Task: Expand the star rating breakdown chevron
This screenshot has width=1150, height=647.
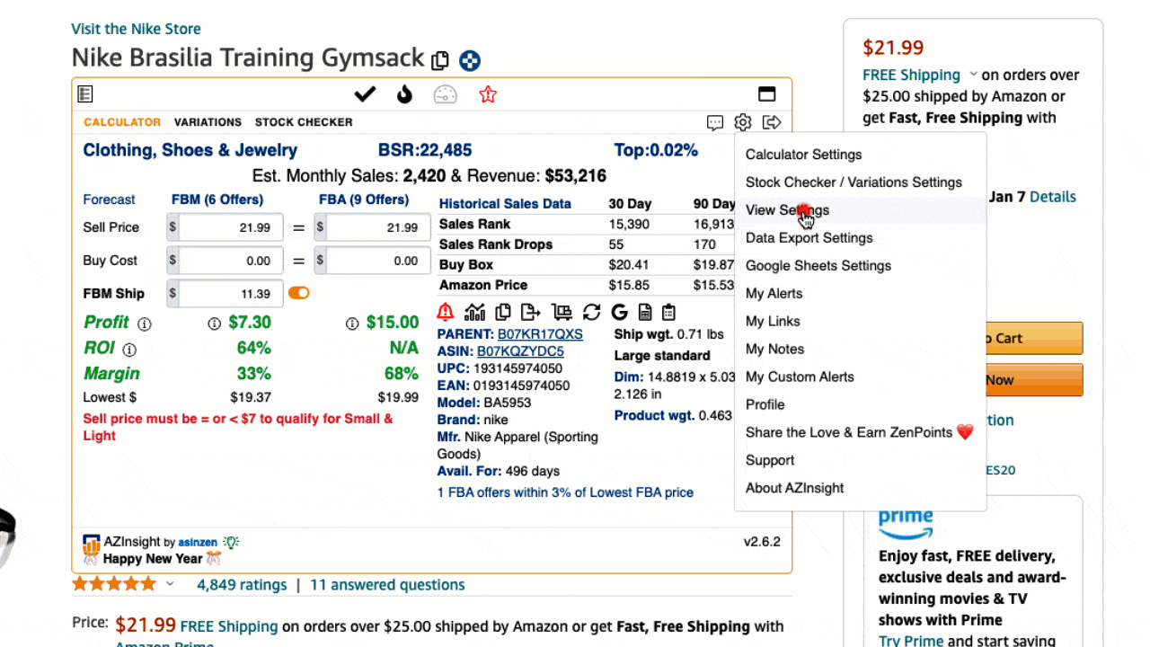Action: [x=170, y=584]
